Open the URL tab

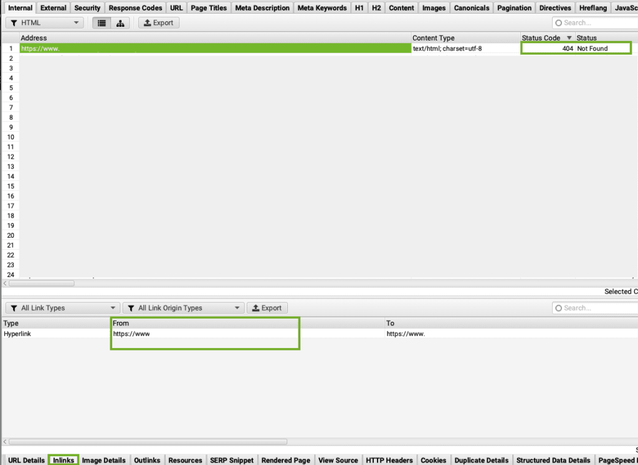(176, 7)
